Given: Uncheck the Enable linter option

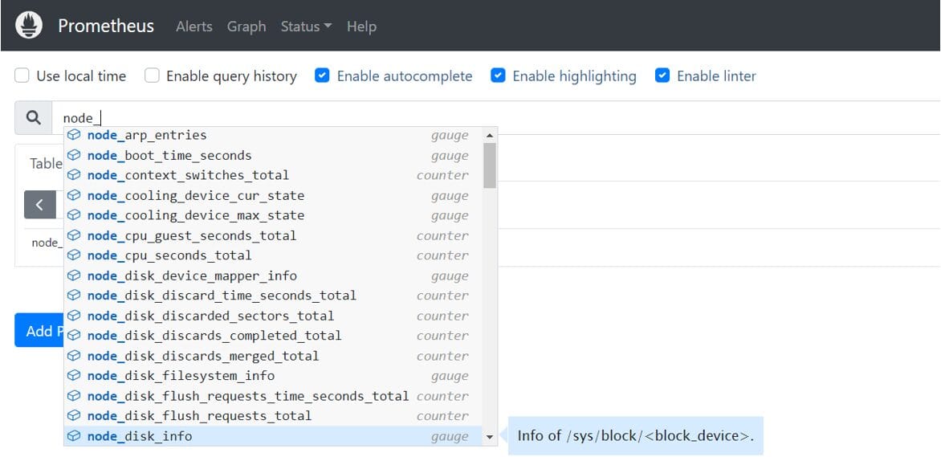Looking at the screenshot, I should click(662, 75).
